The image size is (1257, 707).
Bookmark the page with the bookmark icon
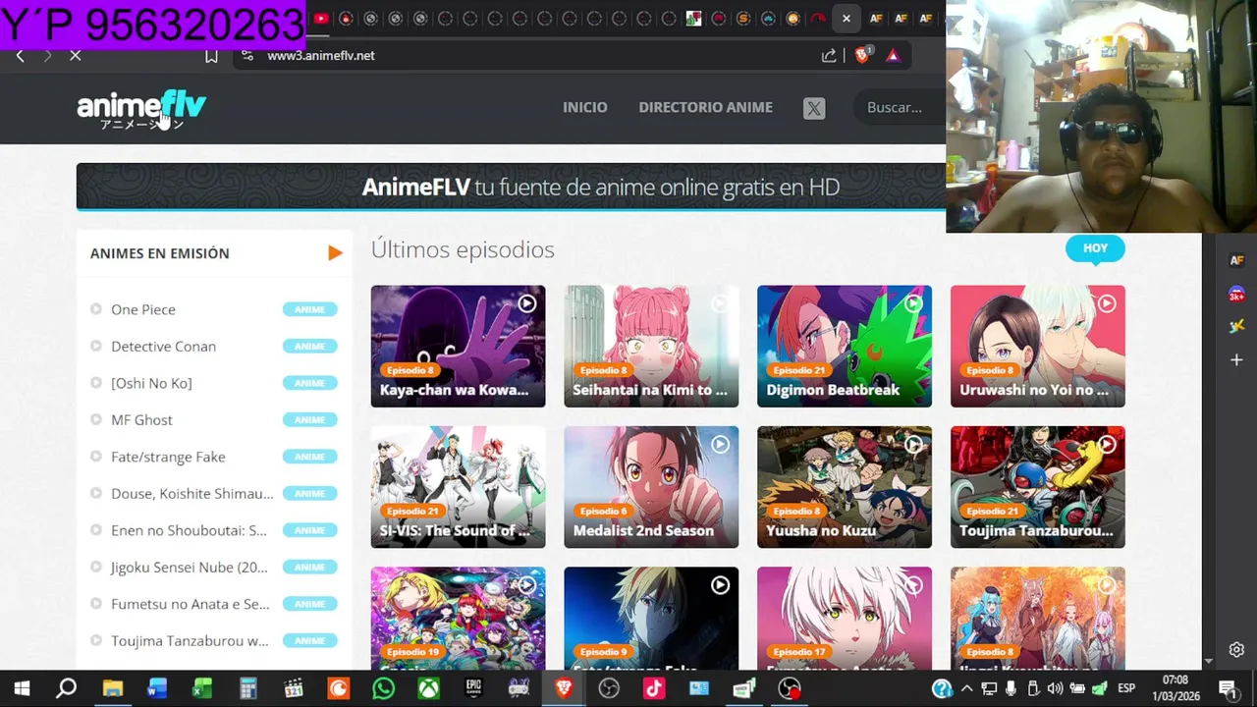click(211, 56)
